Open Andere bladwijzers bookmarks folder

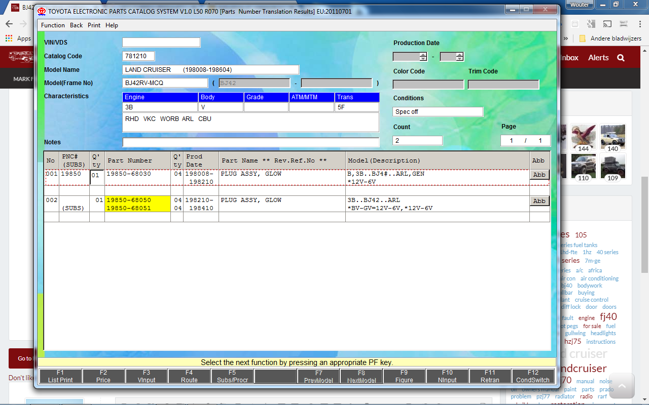click(x=610, y=38)
